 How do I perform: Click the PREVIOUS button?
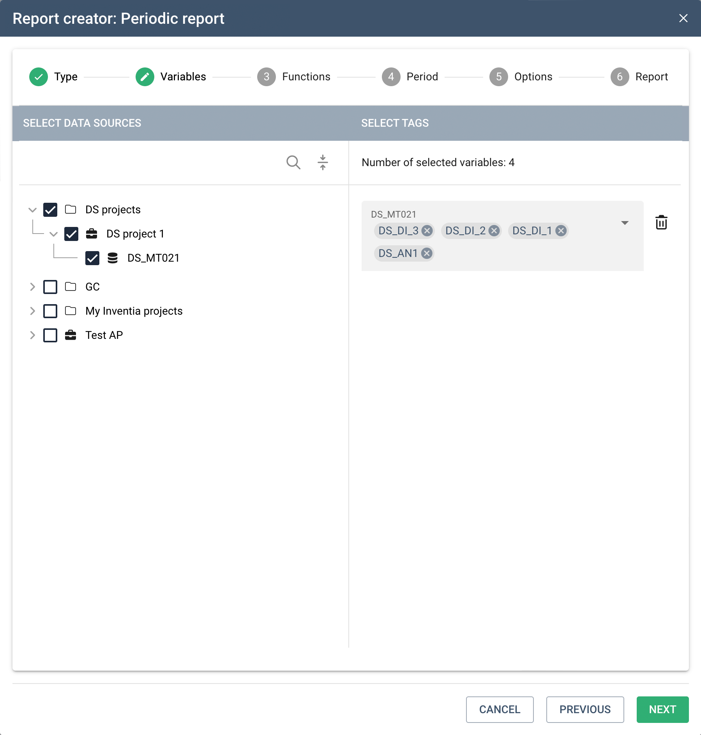585,710
